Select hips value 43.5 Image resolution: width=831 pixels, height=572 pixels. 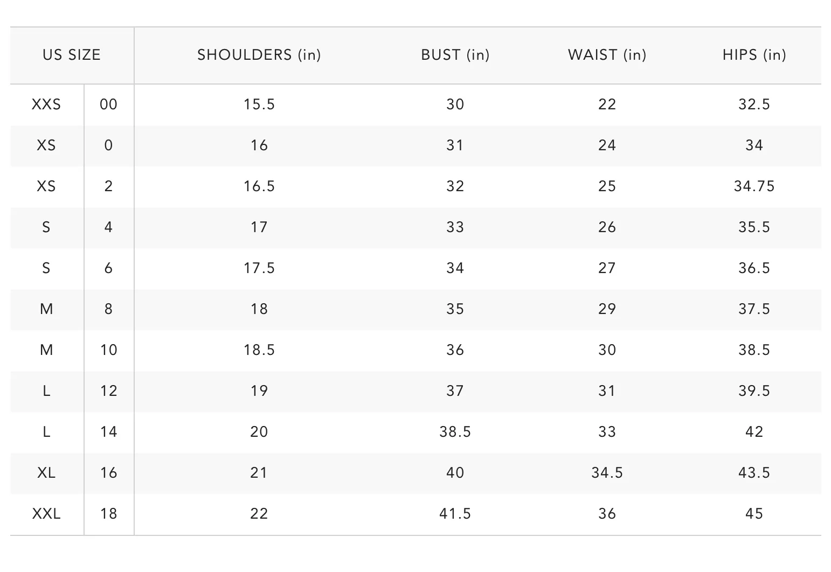754,473
